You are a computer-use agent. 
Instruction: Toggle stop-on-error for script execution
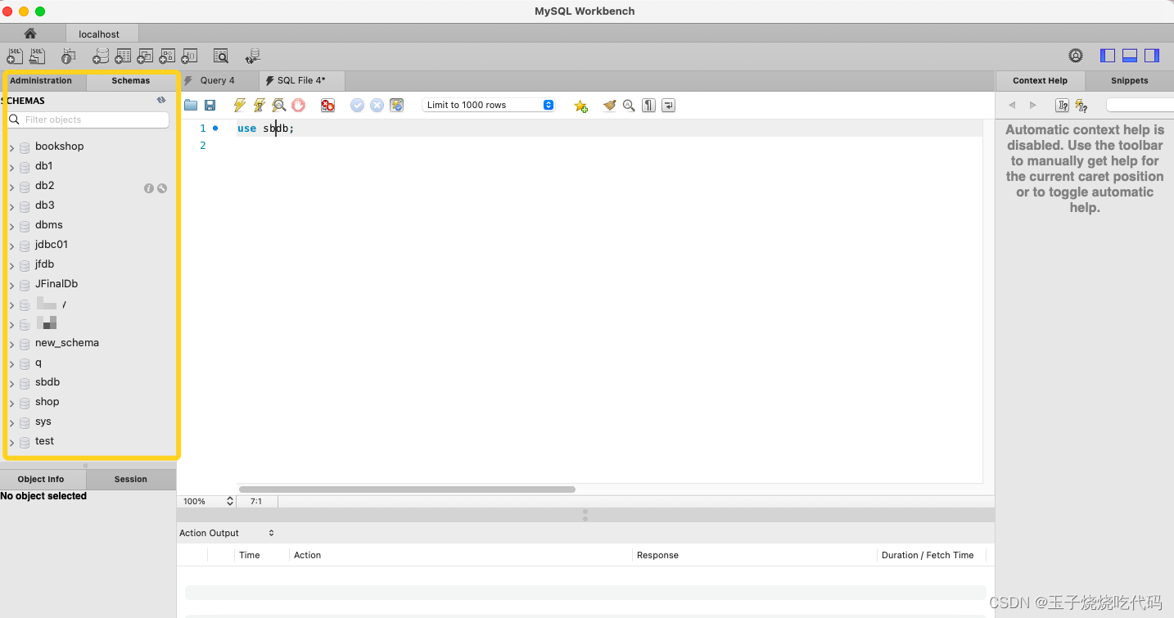pos(327,105)
